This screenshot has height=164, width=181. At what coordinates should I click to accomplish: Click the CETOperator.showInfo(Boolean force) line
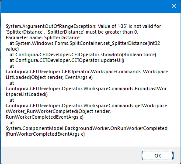click(83, 55)
